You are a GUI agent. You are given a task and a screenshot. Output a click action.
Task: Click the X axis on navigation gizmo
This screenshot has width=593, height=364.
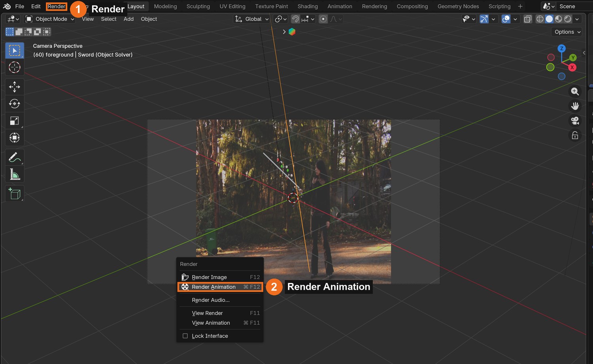coord(572,68)
